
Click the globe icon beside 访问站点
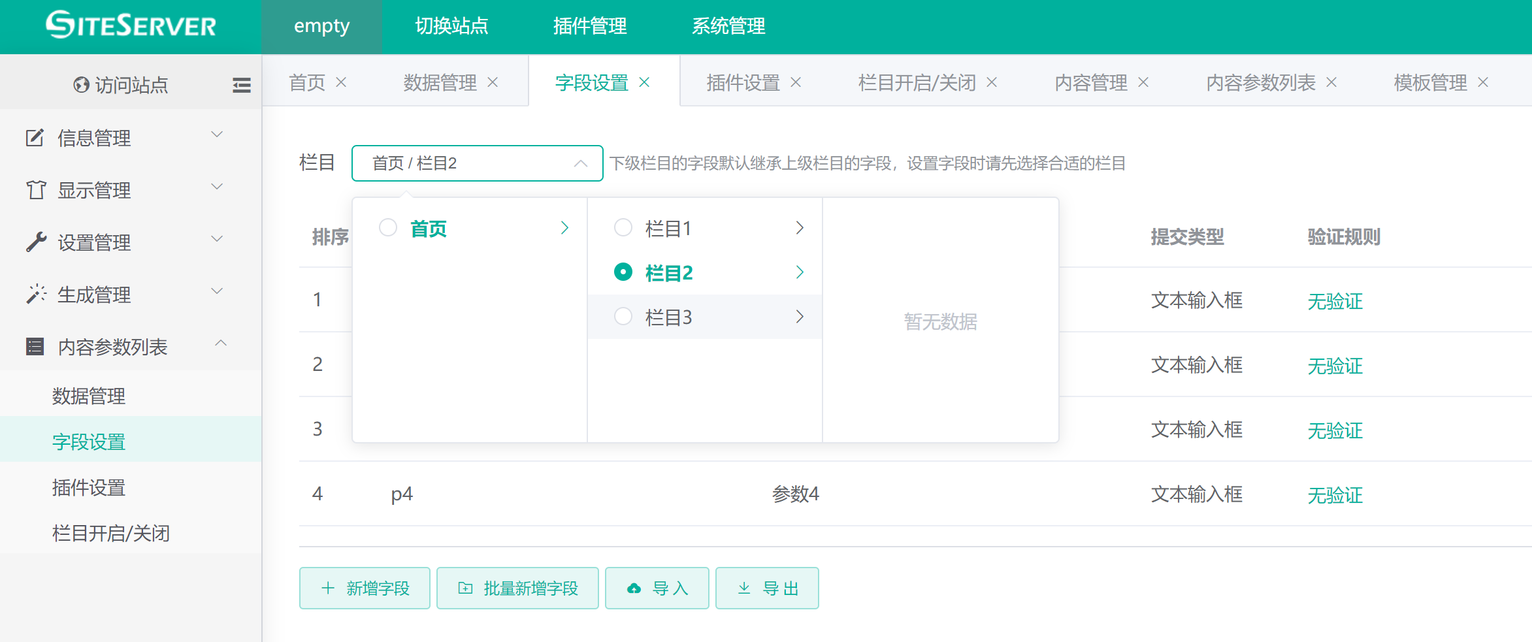click(x=81, y=85)
